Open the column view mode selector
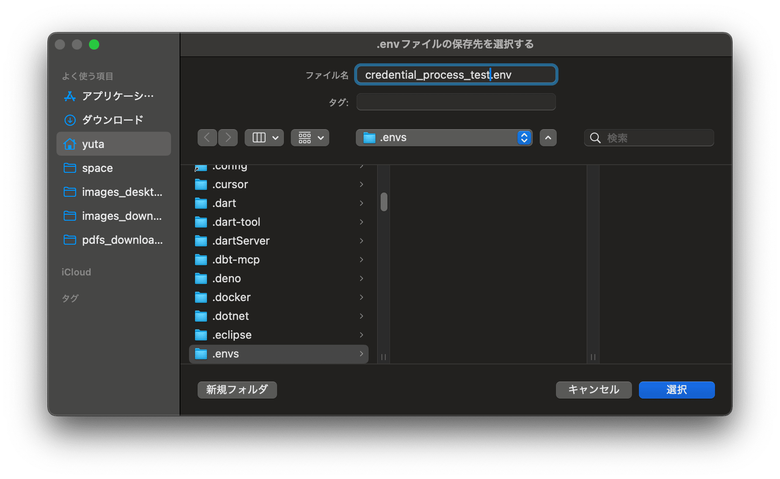The height and width of the screenshot is (479, 780). click(264, 138)
